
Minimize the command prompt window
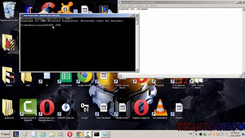(x=131, y=15)
